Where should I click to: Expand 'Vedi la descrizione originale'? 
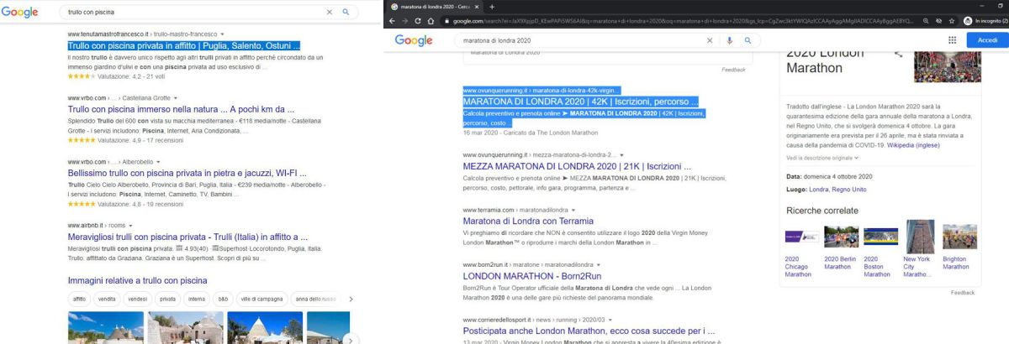[x=823, y=158]
